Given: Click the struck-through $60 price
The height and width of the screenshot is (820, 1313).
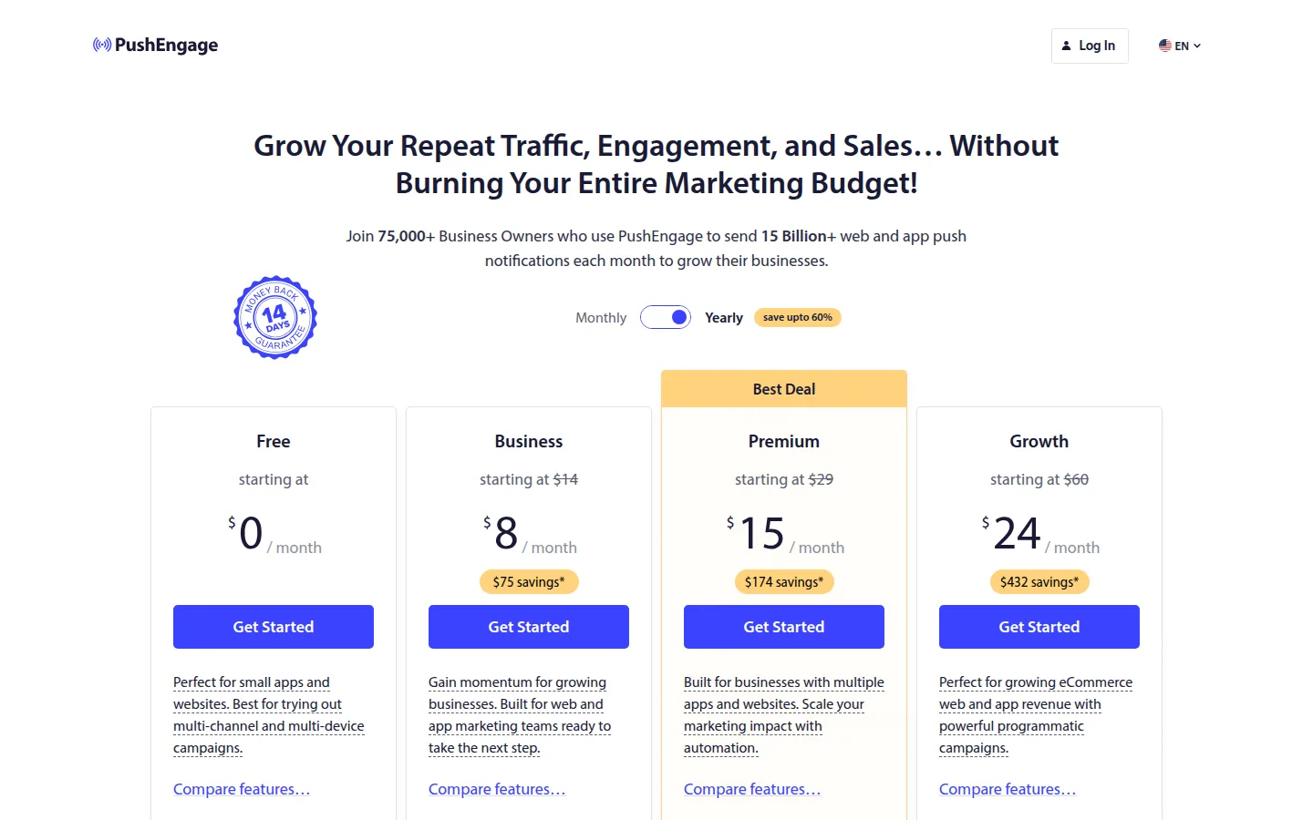Looking at the screenshot, I should pyautogui.click(x=1076, y=479).
